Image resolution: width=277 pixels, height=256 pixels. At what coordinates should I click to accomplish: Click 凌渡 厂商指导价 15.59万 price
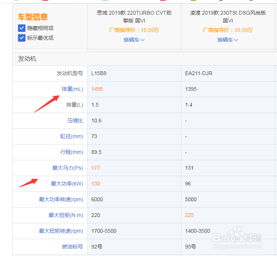[228, 30]
